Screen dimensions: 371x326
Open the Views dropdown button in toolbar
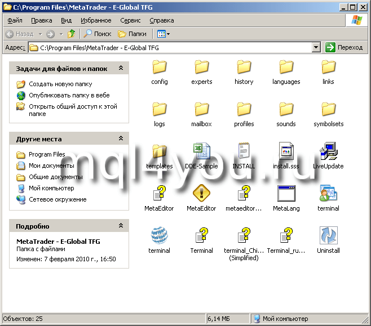pyautogui.click(x=164, y=34)
